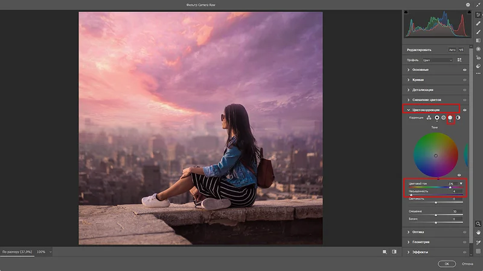Toggle visibility eye for Цветокоррекция

(x=464, y=110)
